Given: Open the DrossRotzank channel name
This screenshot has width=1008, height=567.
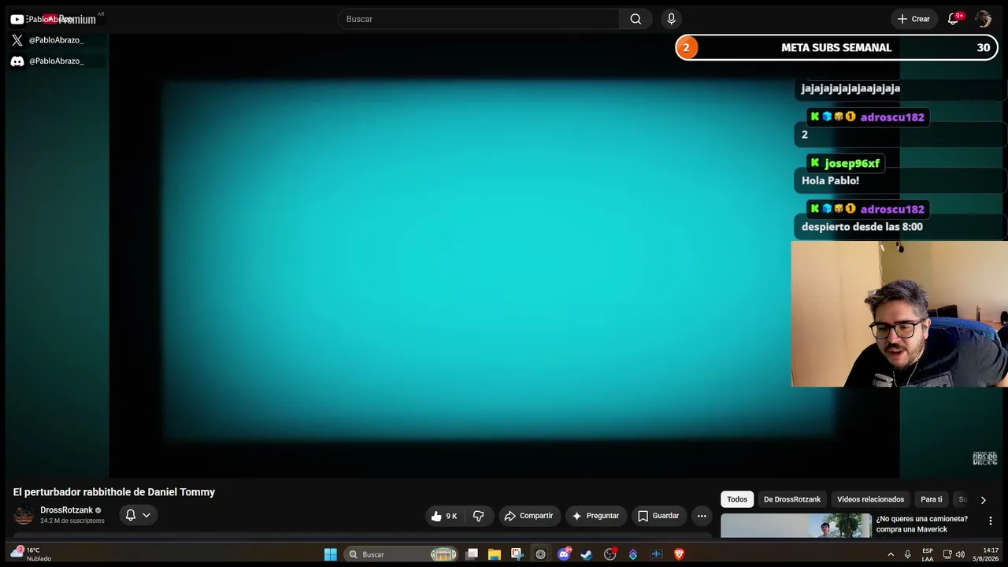Looking at the screenshot, I should 66,510.
